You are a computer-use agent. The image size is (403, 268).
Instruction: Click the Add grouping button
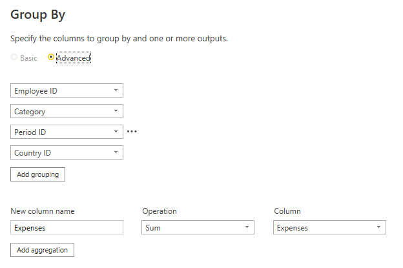37,174
